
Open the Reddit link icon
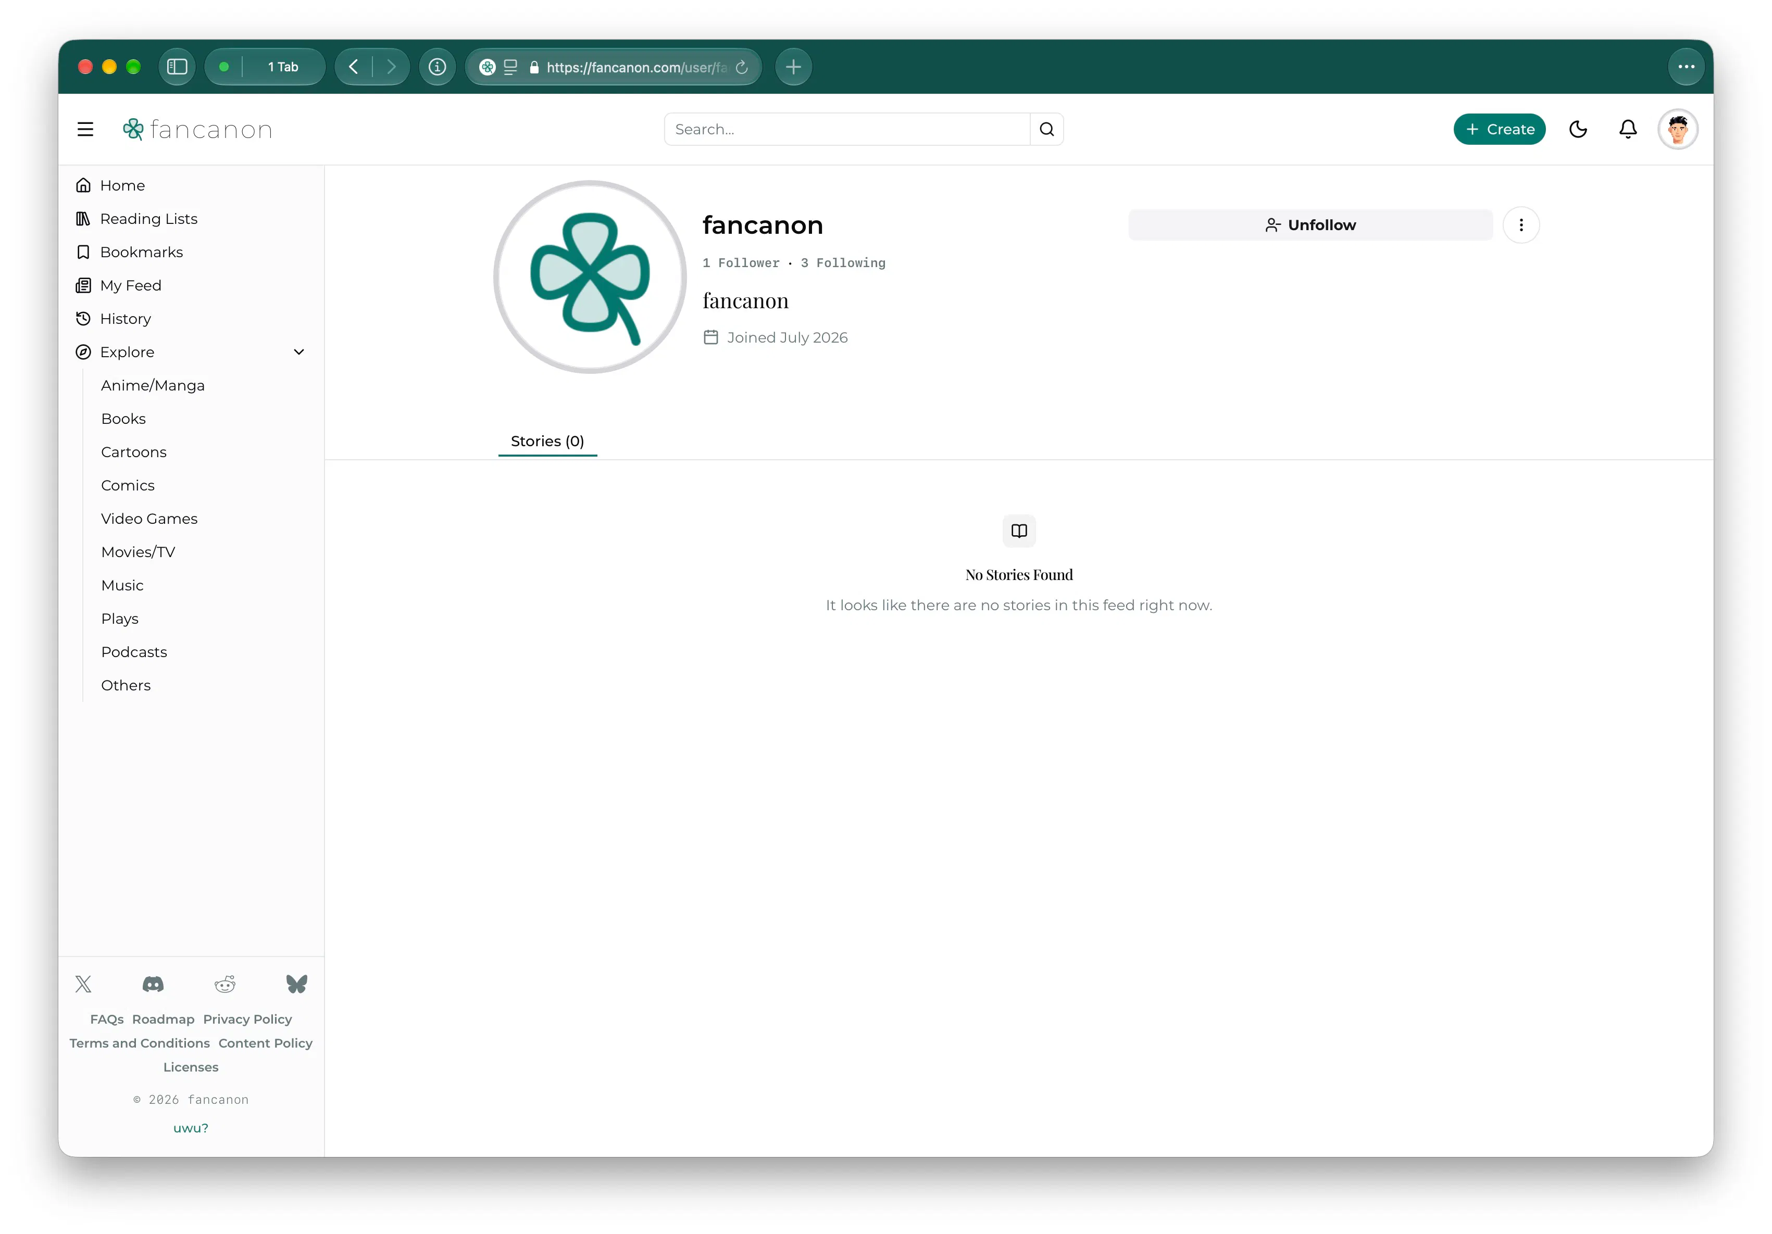(x=224, y=984)
